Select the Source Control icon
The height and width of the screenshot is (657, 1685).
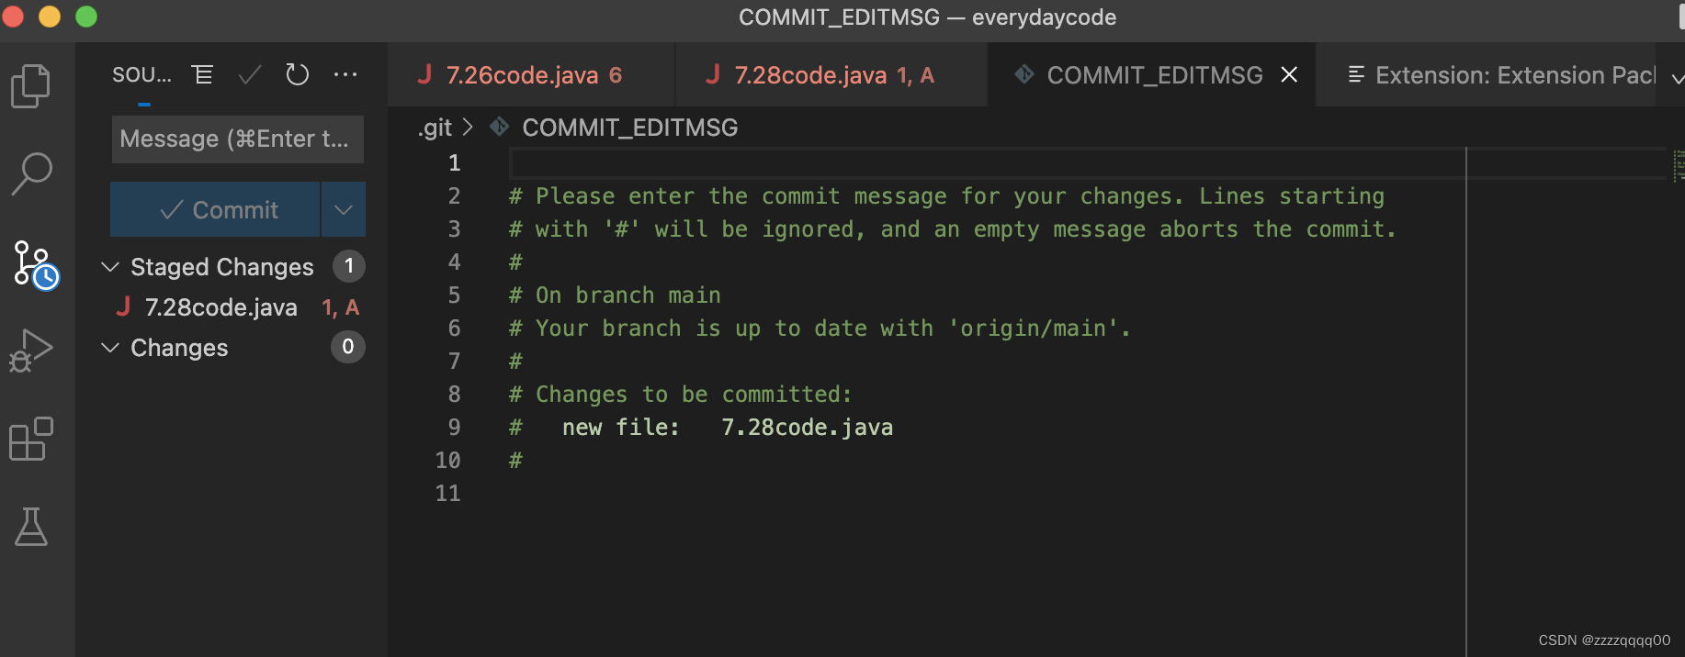(x=35, y=264)
